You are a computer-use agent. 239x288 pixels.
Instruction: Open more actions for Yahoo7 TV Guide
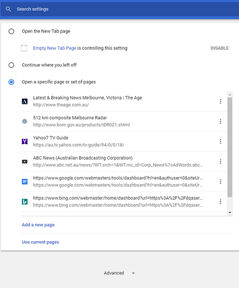point(220,142)
